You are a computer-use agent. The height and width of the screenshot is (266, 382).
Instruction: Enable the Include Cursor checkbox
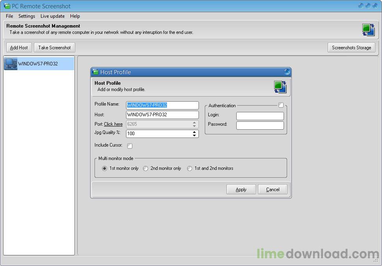pyautogui.click(x=130, y=146)
